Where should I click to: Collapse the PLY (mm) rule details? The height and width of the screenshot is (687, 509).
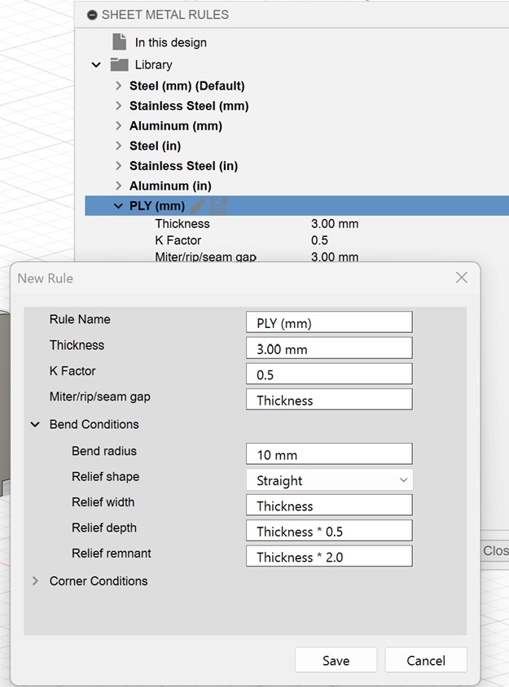(x=119, y=206)
